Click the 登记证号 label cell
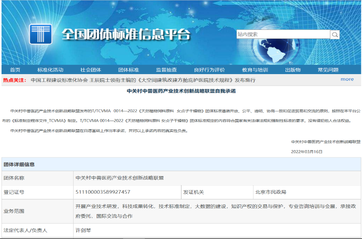 point(38,192)
